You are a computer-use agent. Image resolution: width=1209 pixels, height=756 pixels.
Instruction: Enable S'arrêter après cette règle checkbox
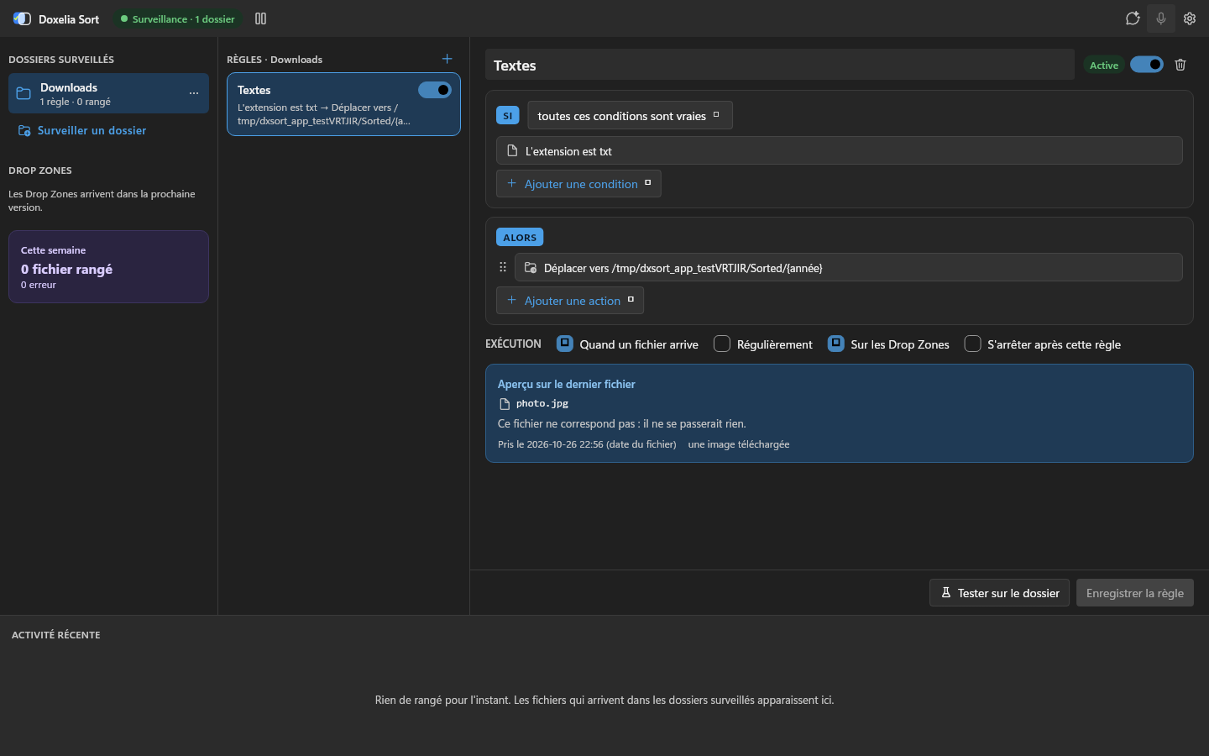[972, 344]
